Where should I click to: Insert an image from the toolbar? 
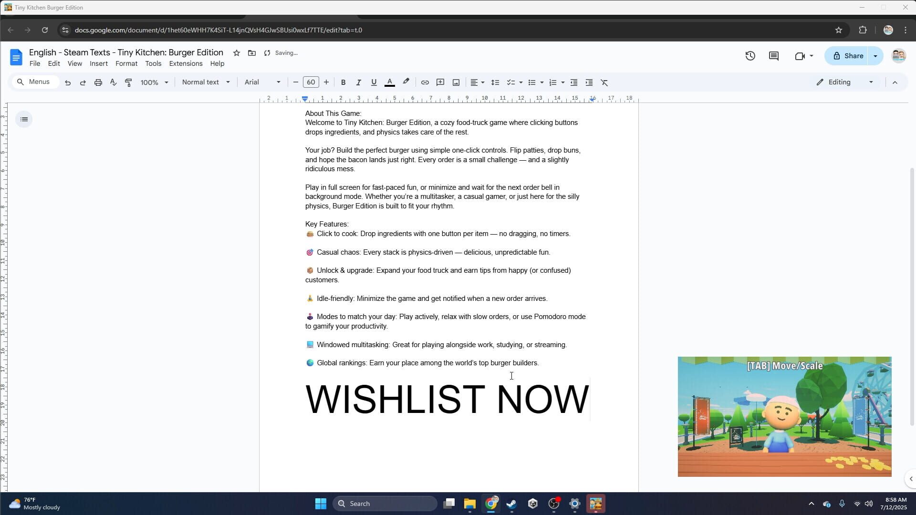[456, 82]
